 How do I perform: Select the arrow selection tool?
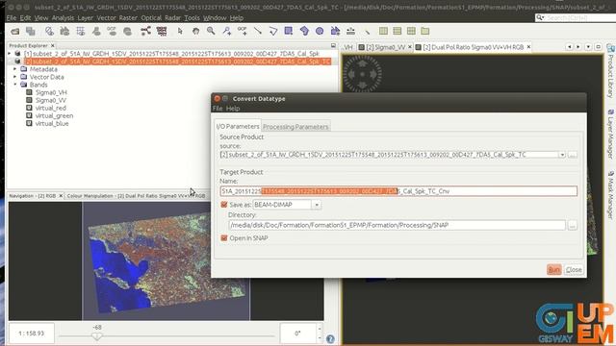[x=180, y=31]
